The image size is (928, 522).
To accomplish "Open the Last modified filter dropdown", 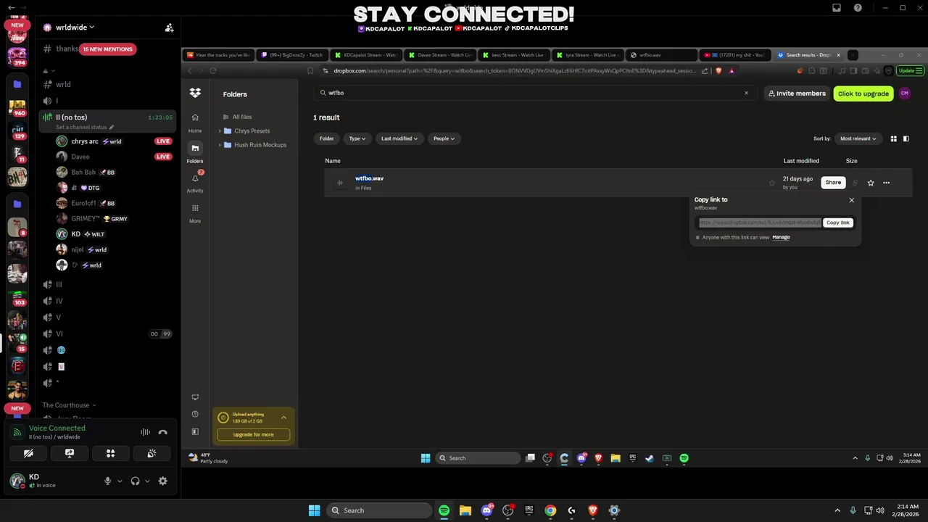I will click(x=399, y=138).
